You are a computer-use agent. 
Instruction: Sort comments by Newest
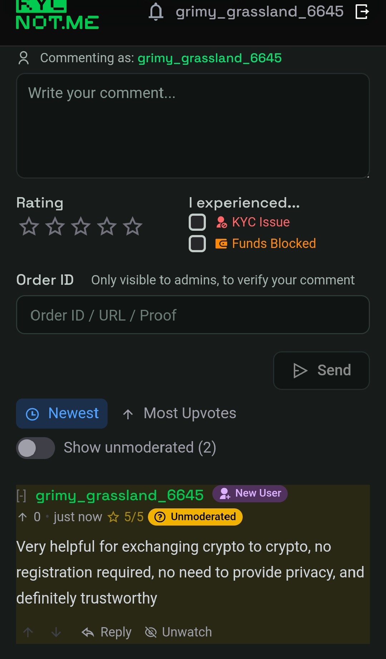[62, 414]
